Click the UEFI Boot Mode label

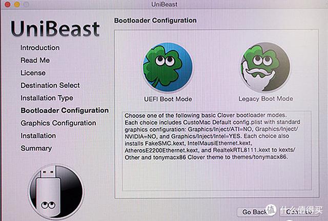click(168, 99)
